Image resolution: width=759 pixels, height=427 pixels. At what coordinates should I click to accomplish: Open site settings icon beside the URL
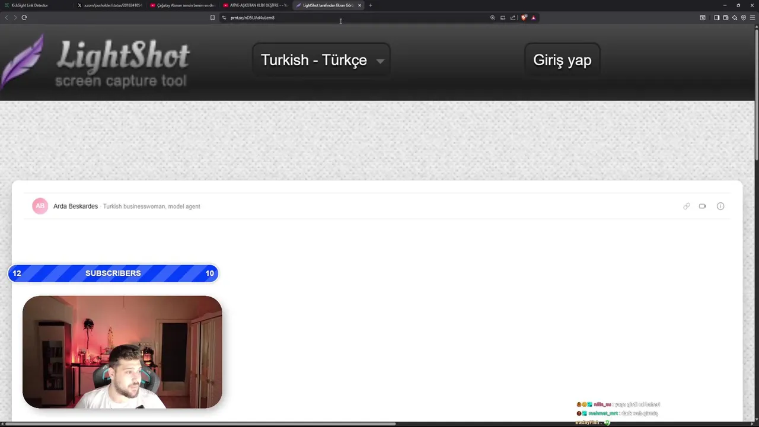tap(224, 18)
